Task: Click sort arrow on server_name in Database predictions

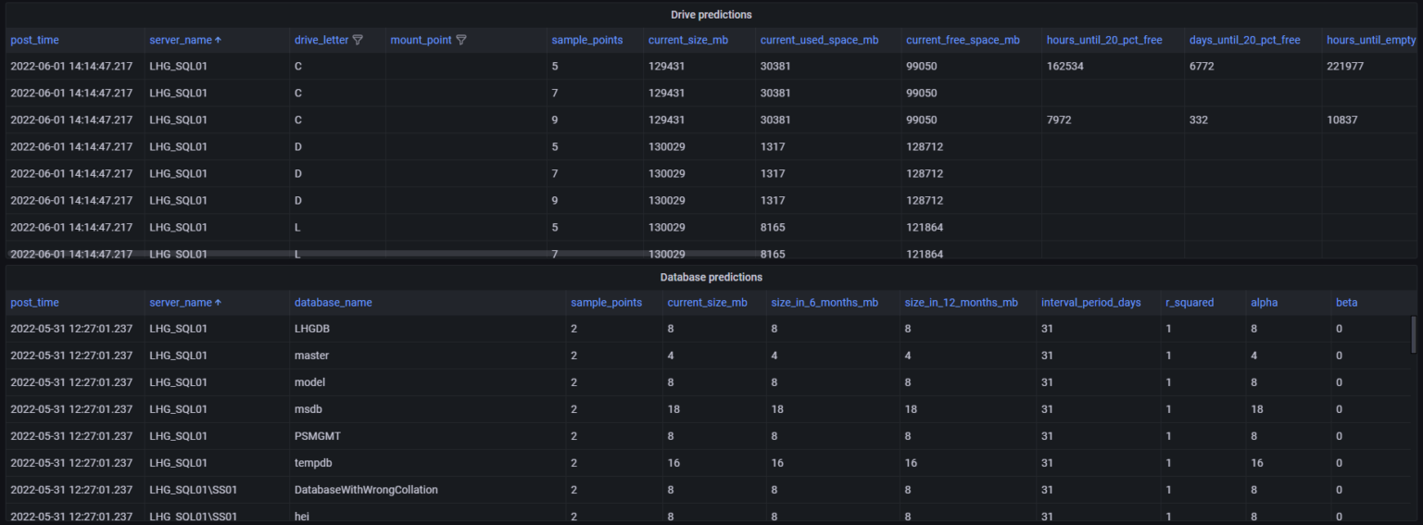Action: point(219,303)
